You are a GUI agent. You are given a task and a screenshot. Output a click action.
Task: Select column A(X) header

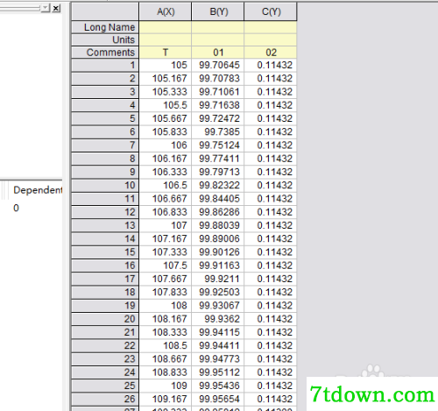pyautogui.click(x=166, y=11)
